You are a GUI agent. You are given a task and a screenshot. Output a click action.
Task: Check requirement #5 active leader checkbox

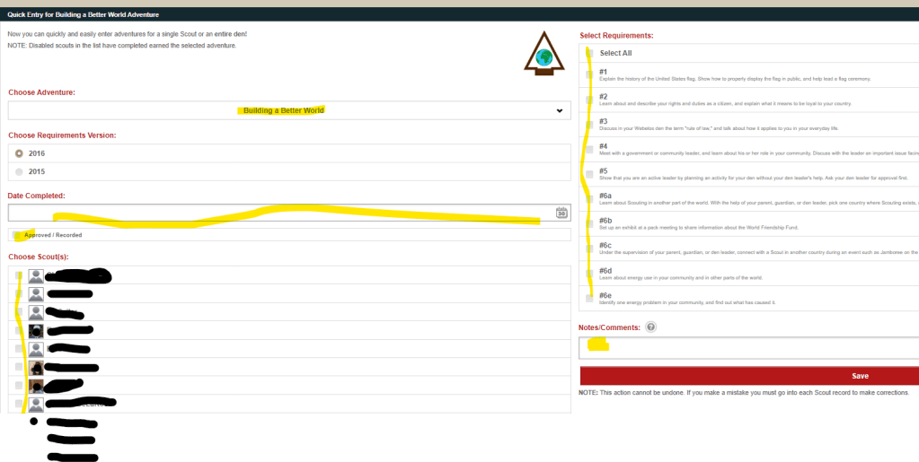pos(589,174)
